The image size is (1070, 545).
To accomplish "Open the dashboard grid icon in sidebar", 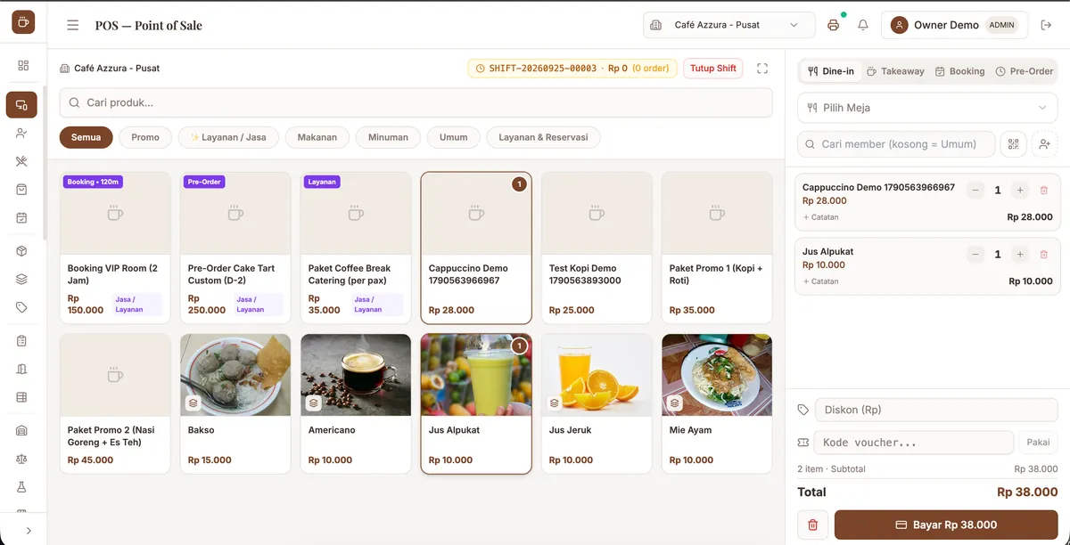I will point(23,65).
